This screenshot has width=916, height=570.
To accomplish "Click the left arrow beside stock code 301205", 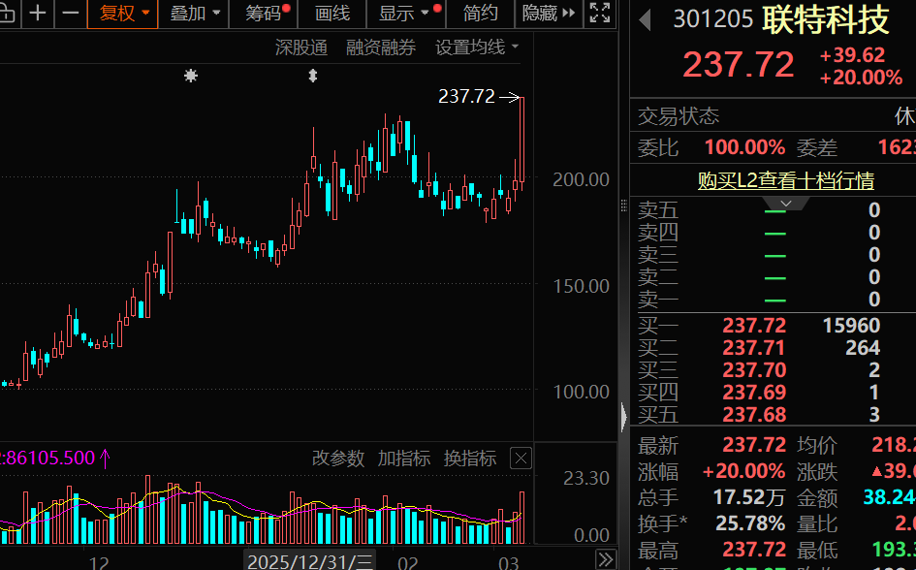I will pyautogui.click(x=646, y=19).
